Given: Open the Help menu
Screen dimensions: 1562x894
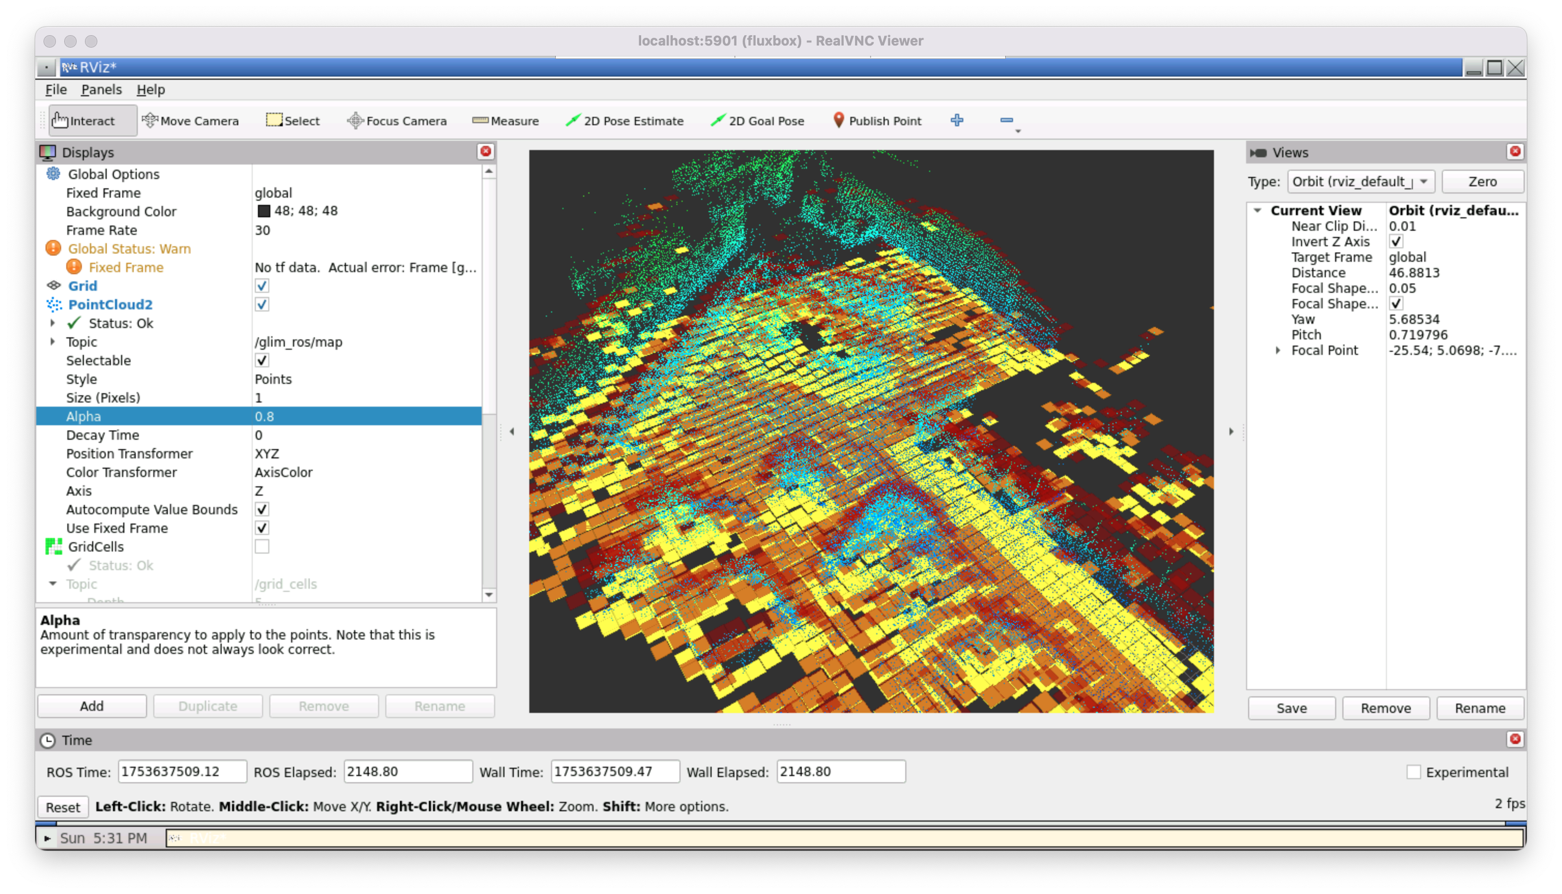Looking at the screenshot, I should click(x=151, y=90).
